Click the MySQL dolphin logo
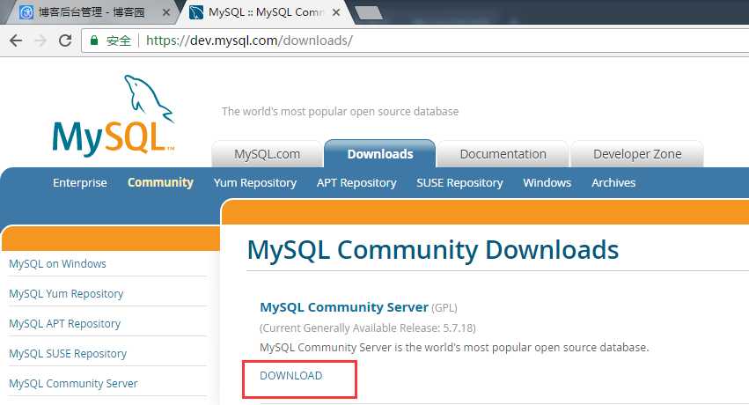This screenshot has width=749, height=405. coord(114,114)
